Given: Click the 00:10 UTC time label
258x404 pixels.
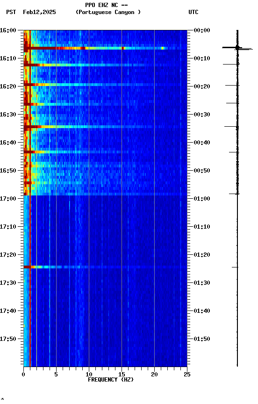Looking at the screenshot, I should point(202,58).
